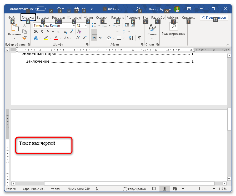Increase paragraph indent

click(133, 25)
